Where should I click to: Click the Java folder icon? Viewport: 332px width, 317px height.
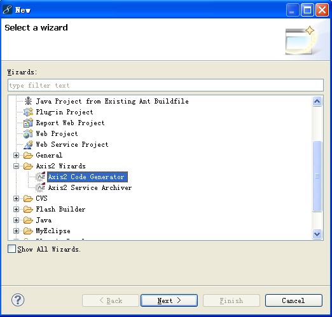click(28, 220)
